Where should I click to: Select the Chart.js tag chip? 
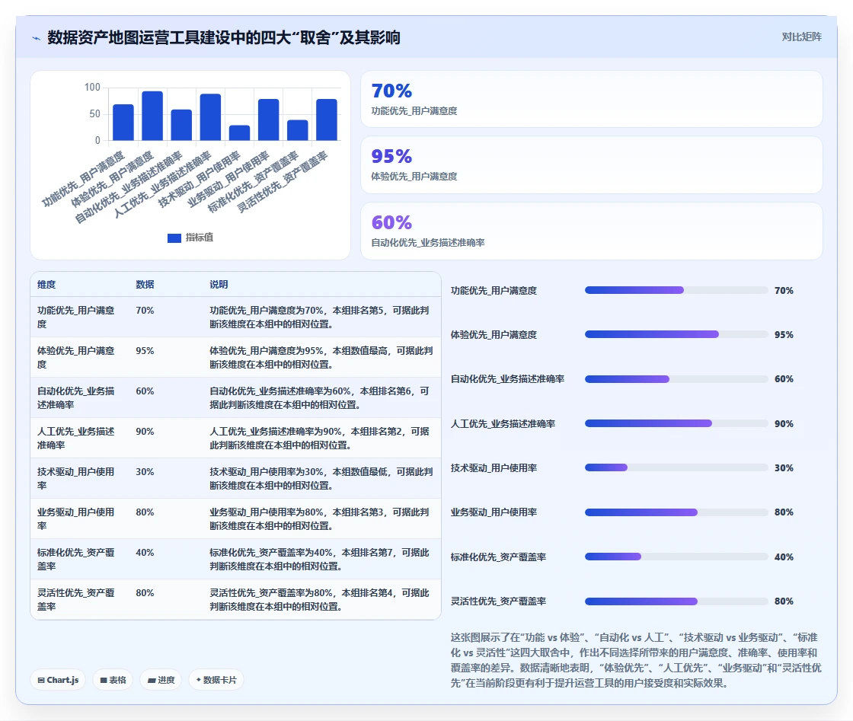coord(58,680)
